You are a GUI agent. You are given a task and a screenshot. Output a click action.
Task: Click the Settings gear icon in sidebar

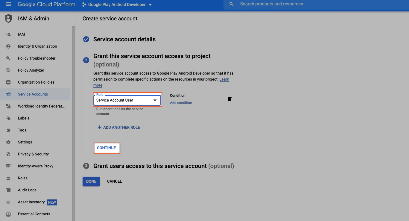point(8,142)
